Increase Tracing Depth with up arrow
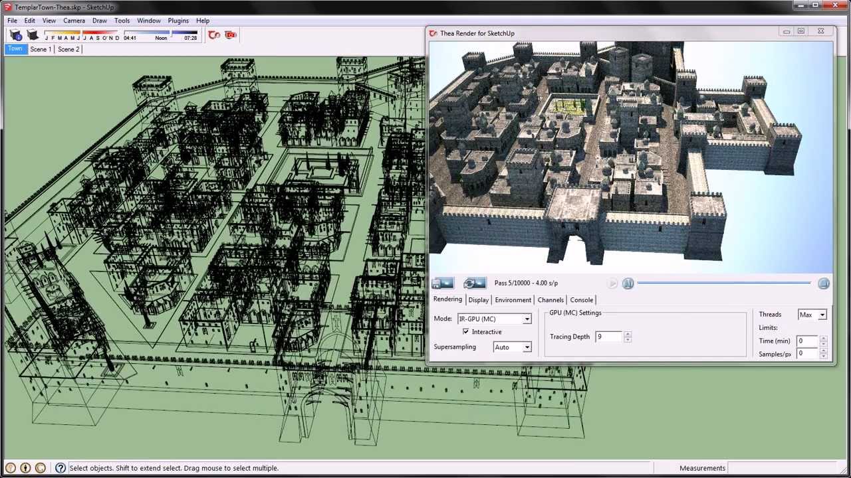Image resolution: width=851 pixels, height=478 pixels. click(x=628, y=334)
